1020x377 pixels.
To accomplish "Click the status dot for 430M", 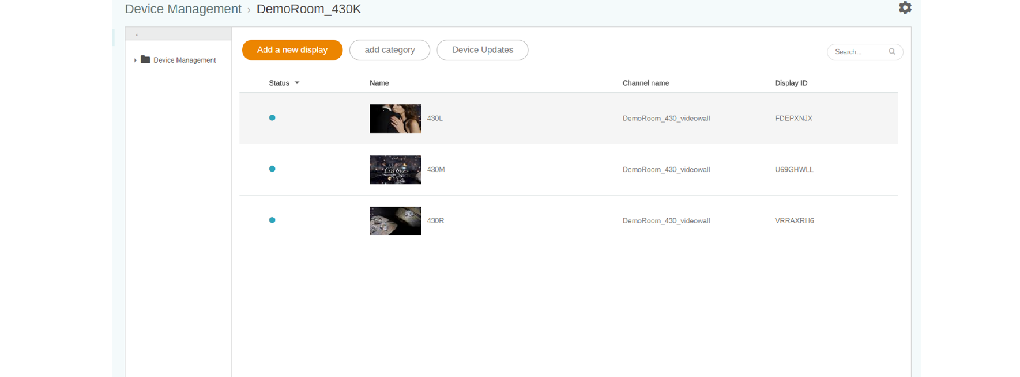I will [x=272, y=169].
